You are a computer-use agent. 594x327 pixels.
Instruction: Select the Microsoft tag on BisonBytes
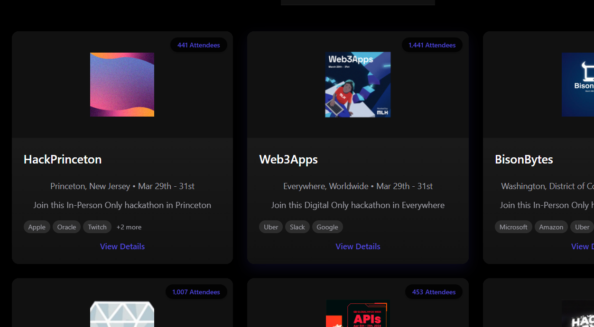[513, 227]
